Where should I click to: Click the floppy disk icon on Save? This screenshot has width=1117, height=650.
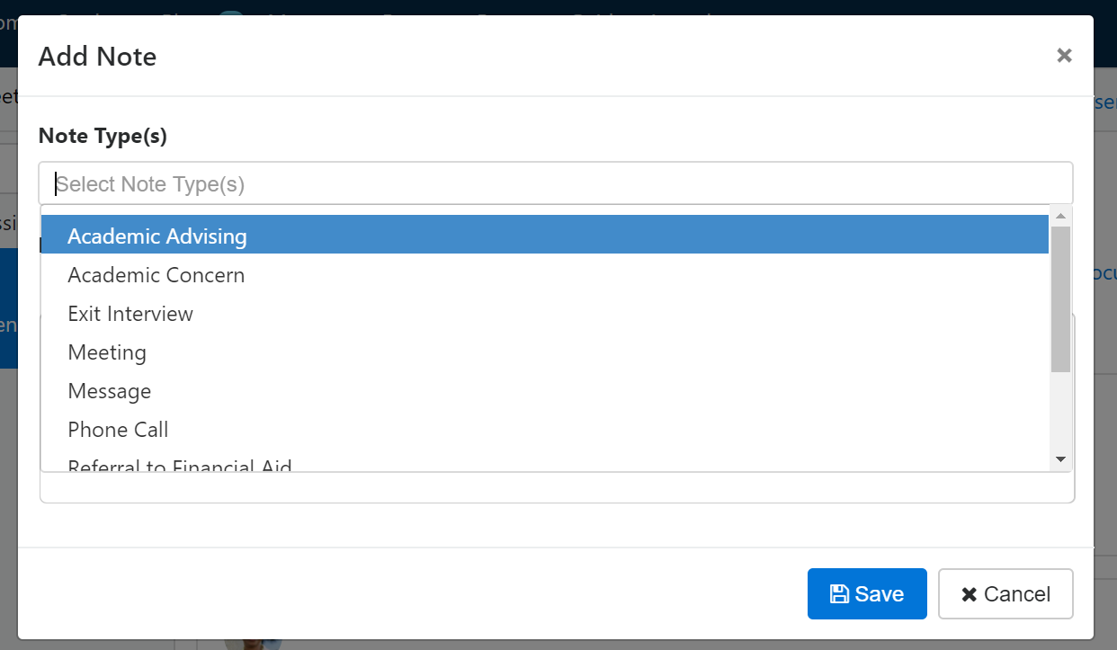tap(839, 594)
